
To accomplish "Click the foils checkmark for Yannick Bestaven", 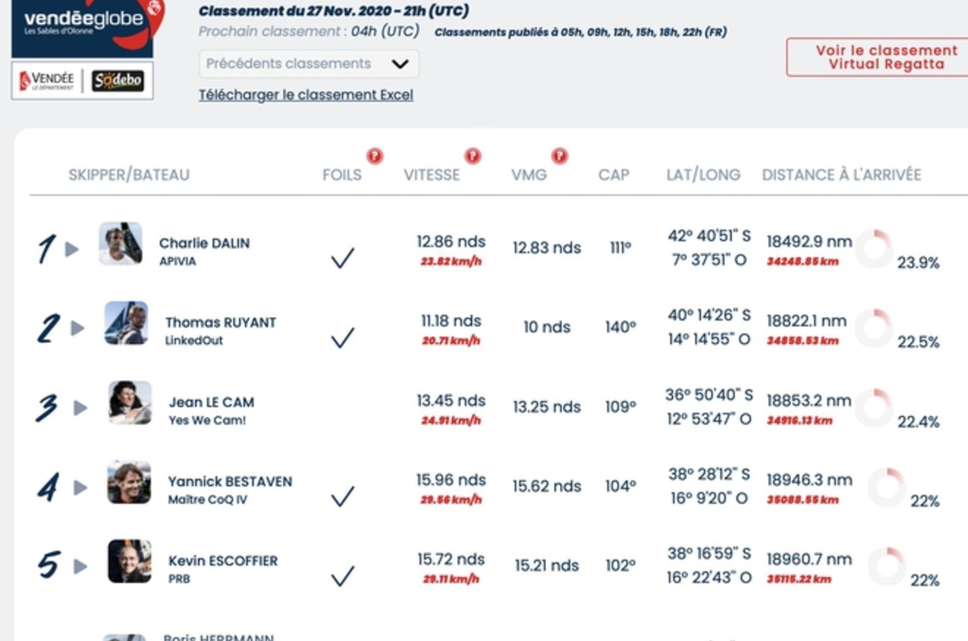I will tap(342, 496).
